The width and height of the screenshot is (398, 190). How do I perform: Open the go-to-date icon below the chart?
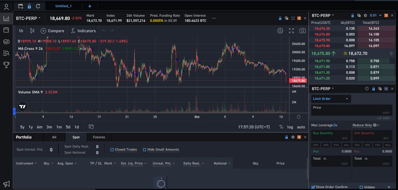(91, 127)
